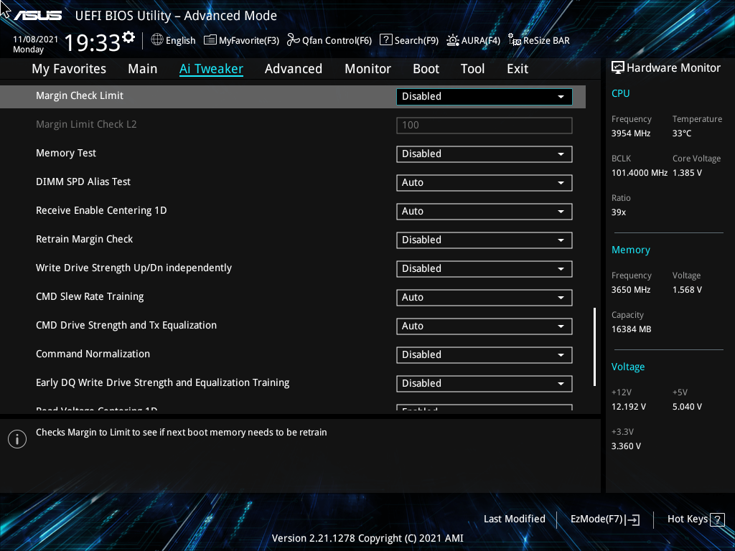Click English language button

point(174,40)
